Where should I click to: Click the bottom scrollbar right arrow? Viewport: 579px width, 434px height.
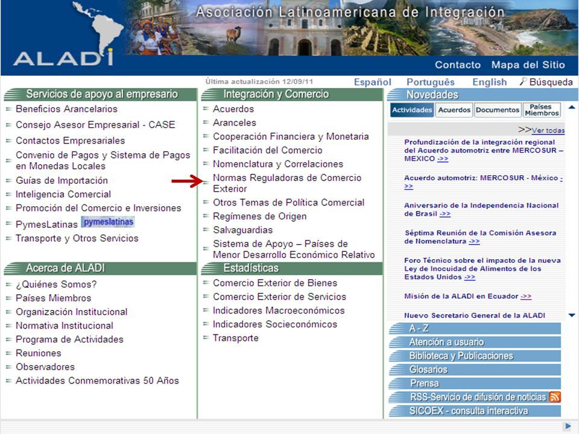pyautogui.click(x=568, y=426)
